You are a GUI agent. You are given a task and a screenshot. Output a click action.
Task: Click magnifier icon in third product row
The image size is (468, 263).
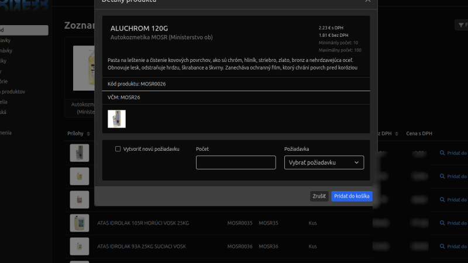pos(442,199)
